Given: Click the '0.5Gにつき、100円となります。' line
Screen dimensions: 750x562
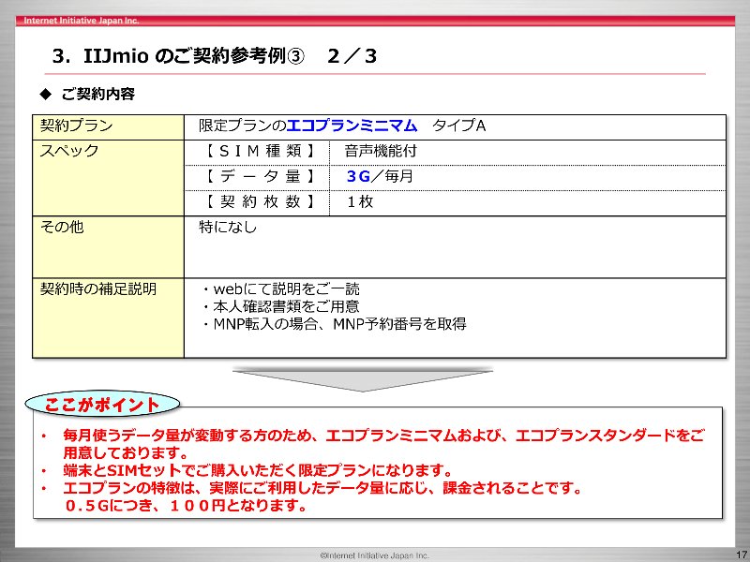Looking at the screenshot, I should (186, 505).
